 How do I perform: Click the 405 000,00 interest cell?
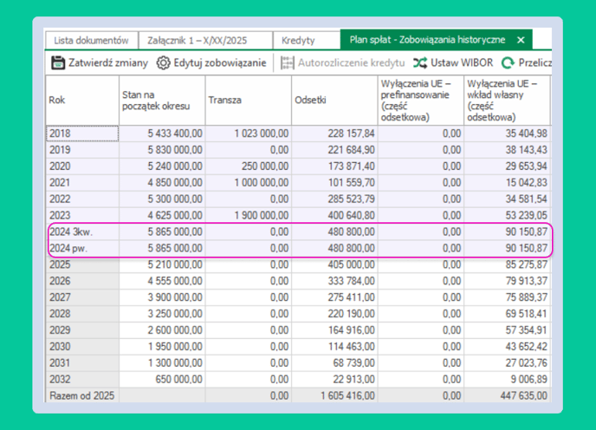334,264
